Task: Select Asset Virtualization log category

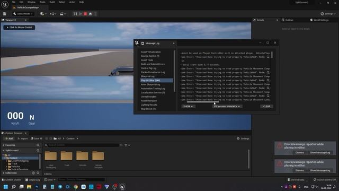Action: point(150,52)
